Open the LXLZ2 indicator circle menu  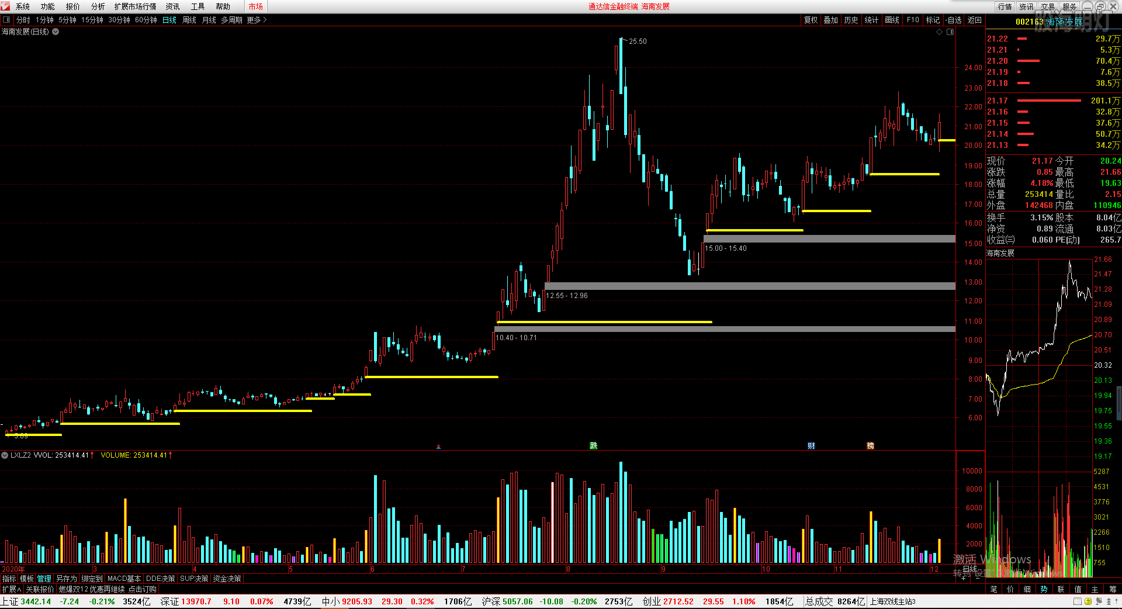tap(5, 455)
